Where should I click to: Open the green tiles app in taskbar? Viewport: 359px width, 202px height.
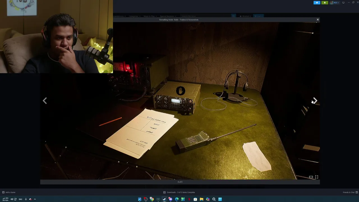click(x=183, y=199)
